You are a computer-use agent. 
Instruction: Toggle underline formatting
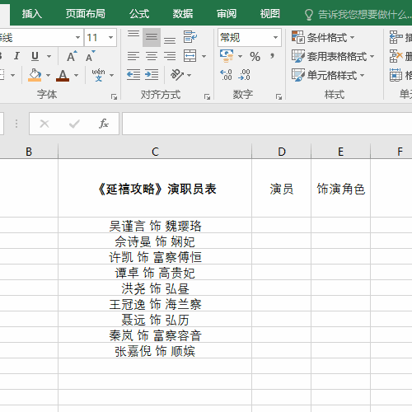point(35,56)
